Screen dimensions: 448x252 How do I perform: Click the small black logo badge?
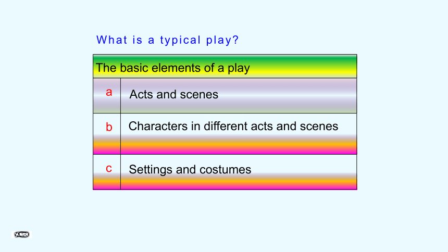click(22, 235)
